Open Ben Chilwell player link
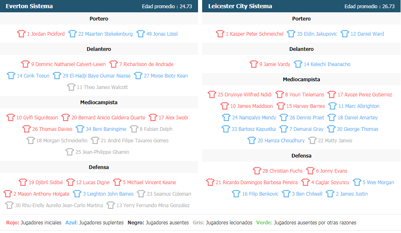 coord(307,194)
